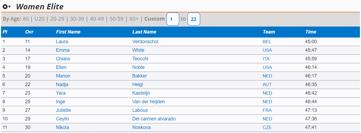Sort table by Ovr column header
The image size is (361, 133).
tap(29, 32)
